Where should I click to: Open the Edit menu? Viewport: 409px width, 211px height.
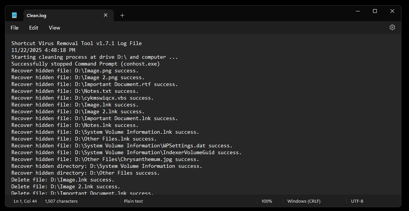click(34, 28)
